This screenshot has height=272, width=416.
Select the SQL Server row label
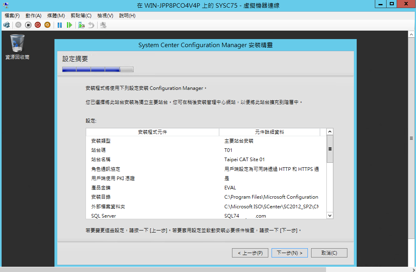(103, 216)
